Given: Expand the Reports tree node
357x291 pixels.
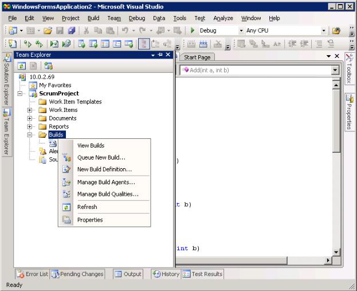Looking at the screenshot, I should point(29,127).
